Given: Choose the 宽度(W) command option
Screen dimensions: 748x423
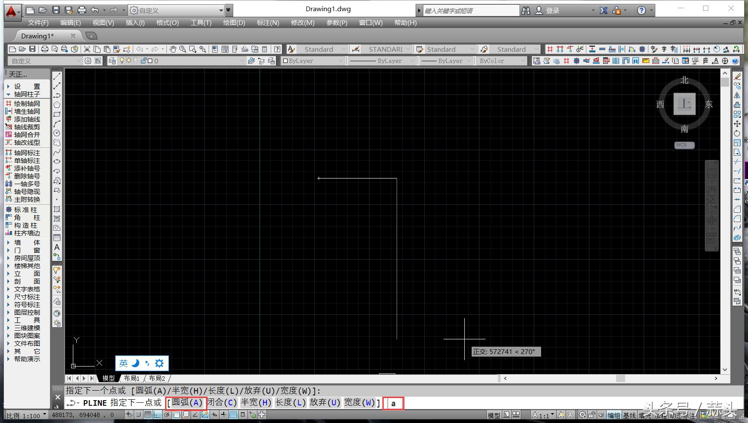Looking at the screenshot, I should point(360,403).
